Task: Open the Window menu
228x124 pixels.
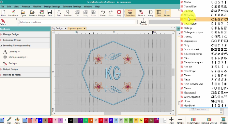Action: (x=88, y=6)
